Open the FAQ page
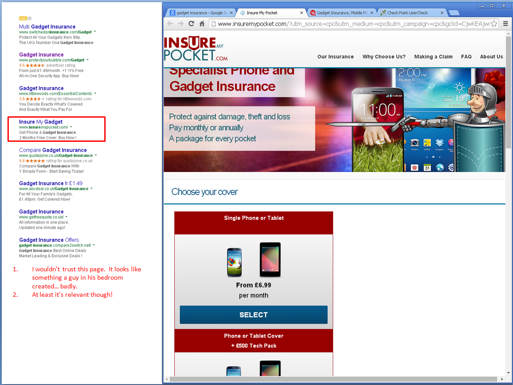 [466, 57]
